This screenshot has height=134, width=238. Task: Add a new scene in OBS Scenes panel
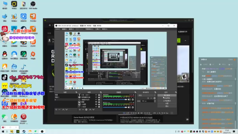click(x=56, y=110)
